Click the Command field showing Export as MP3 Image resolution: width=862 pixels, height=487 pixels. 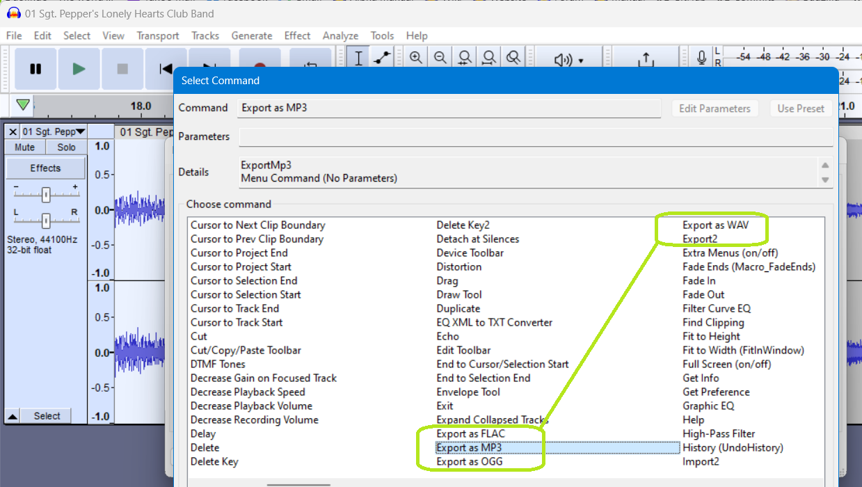(449, 108)
